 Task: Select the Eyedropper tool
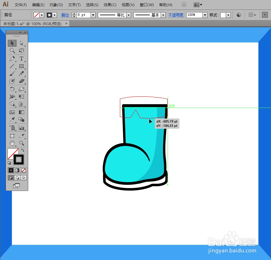pyautogui.click(x=12, y=119)
